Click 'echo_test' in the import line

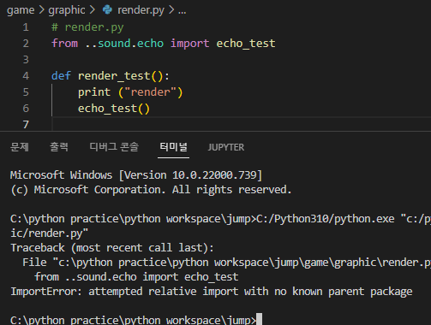tap(246, 44)
